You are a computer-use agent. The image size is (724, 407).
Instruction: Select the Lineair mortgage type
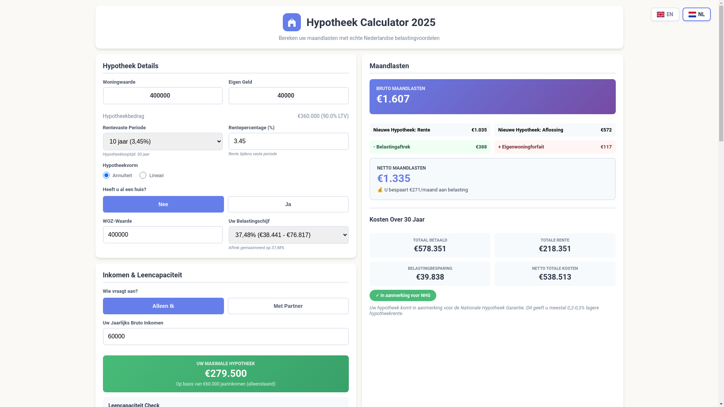(143, 175)
